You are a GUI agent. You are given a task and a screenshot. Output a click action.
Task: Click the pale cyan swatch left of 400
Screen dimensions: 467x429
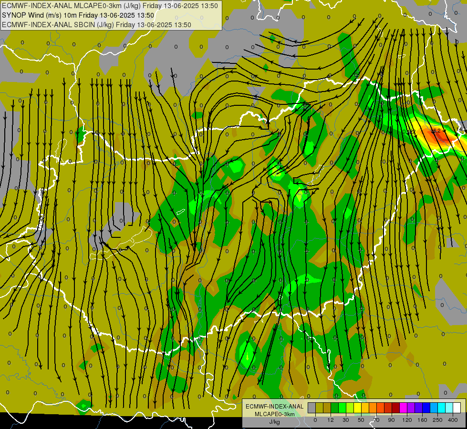tap(449, 408)
